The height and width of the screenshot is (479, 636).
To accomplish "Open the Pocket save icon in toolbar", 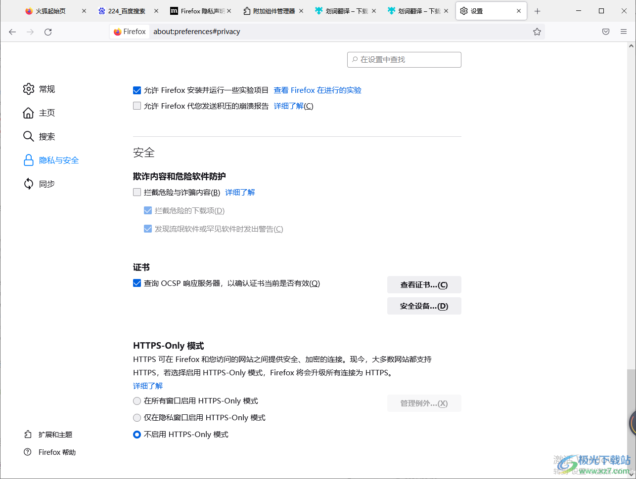I will (x=606, y=32).
